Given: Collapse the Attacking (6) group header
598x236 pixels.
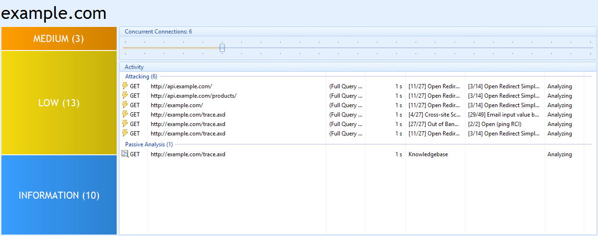Looking at the screenshot, I should click(141, 76).
